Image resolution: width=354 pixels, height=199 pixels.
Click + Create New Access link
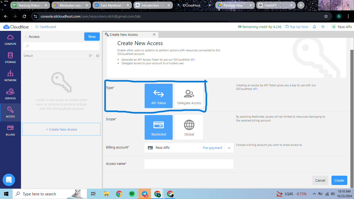pyautogui.click(x=61, y=129)
